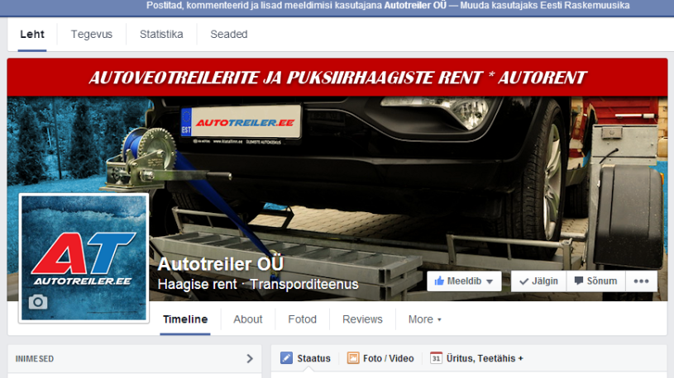The image size is (674, 378).
Task: Click the checkmark icon in Jälgin button
Action: (x=523, y=281)
